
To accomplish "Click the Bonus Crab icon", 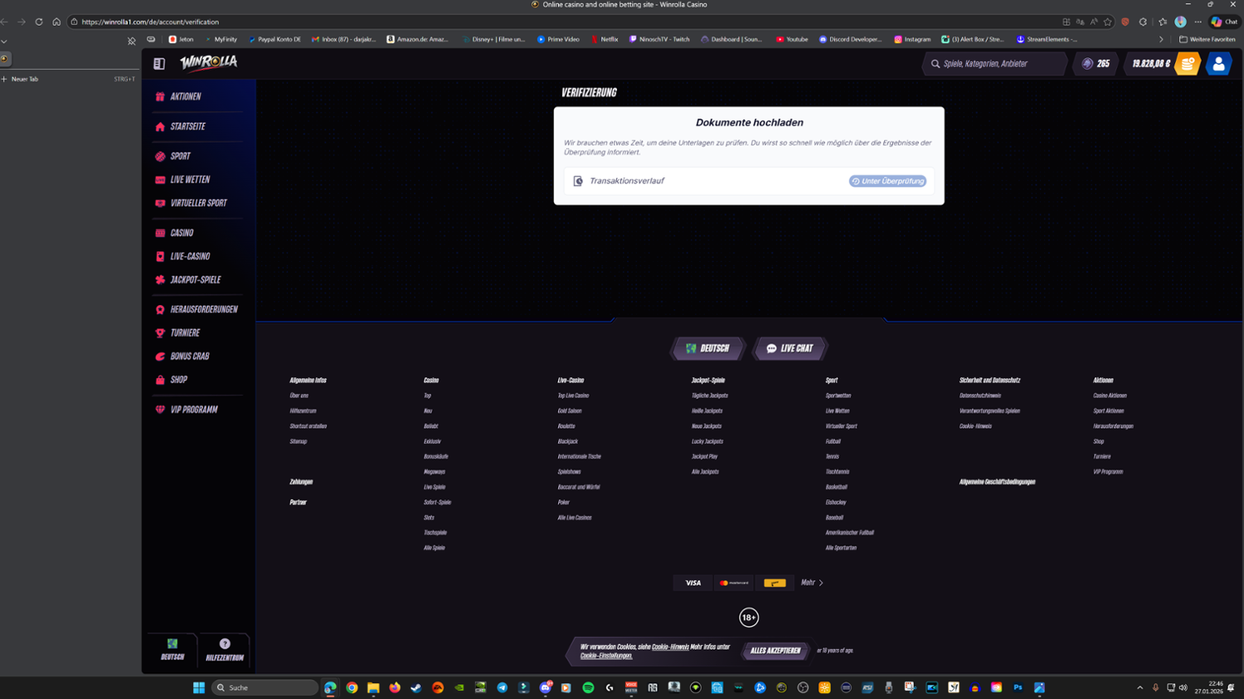I will (x=160, y=357).
